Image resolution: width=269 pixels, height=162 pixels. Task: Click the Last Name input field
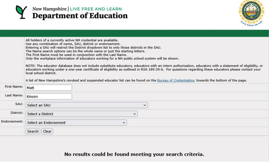pyautogui.click(x=49, y=96)
